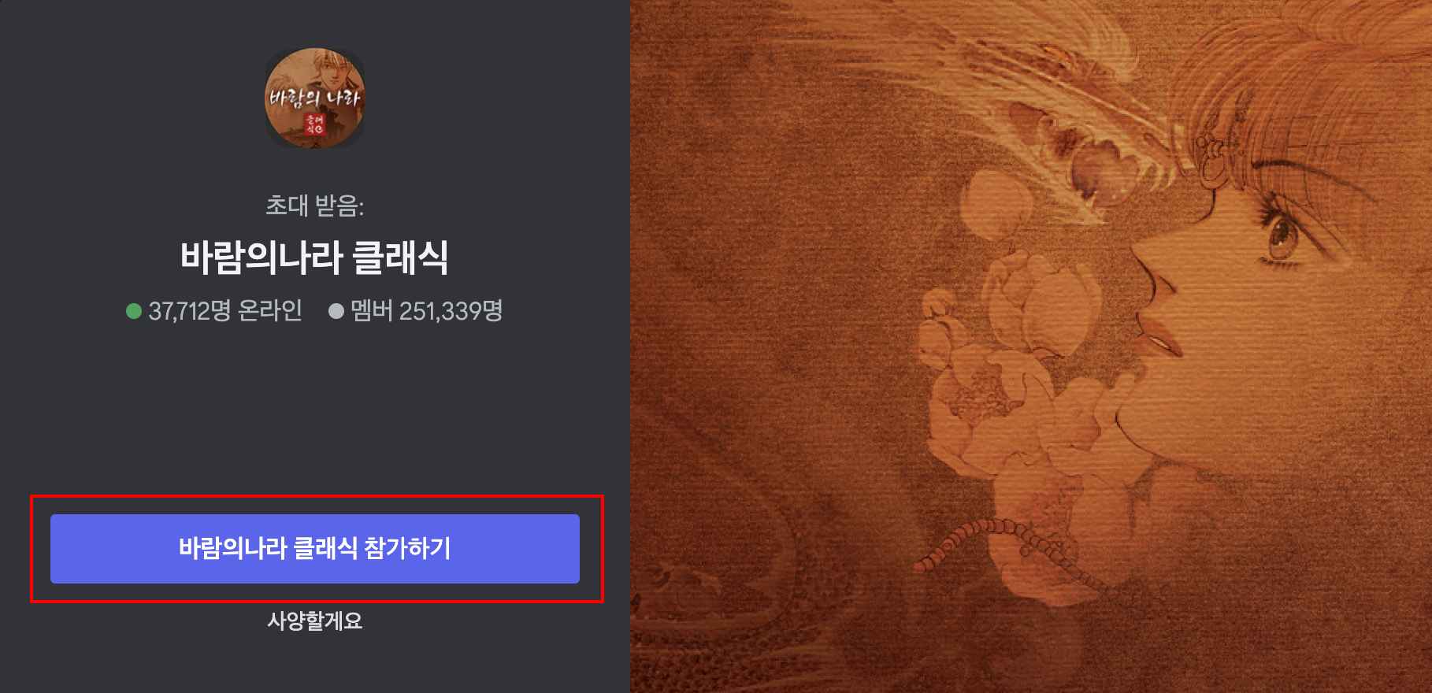Select the 바람의나라 클래식 server name heading
Screen dimensions: 1432x693
coord(315,258)
